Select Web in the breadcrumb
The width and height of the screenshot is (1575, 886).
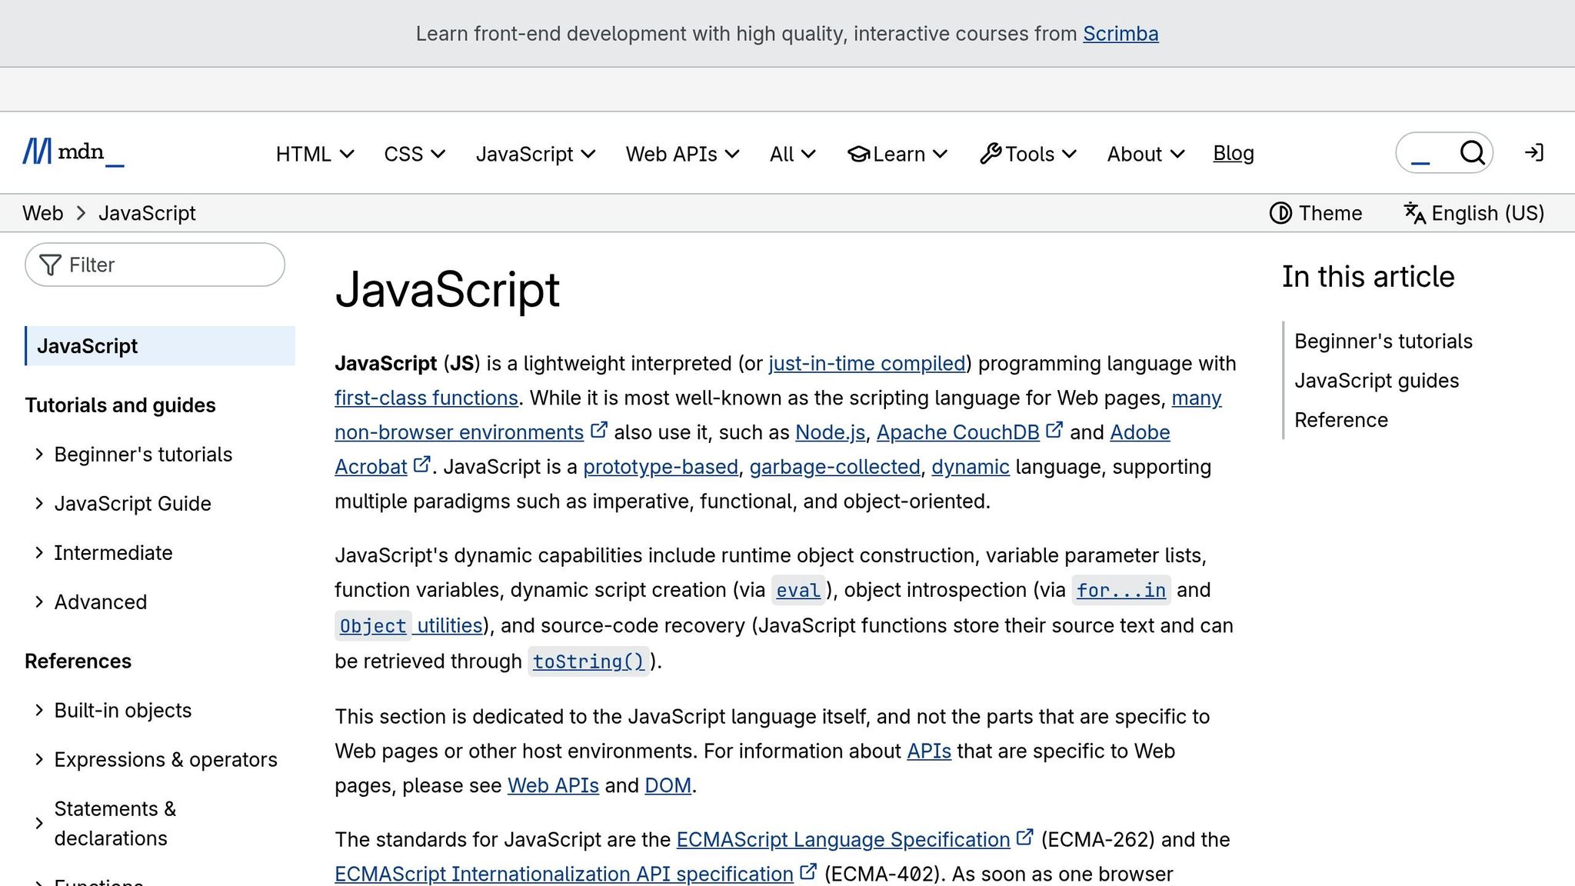point(43,213)
